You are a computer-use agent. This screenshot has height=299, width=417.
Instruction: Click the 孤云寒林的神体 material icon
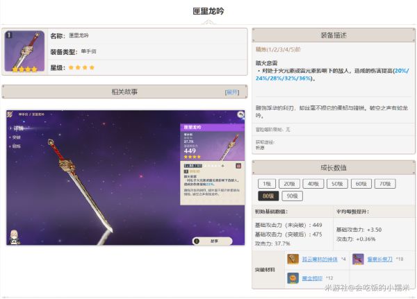click(x=293, y=259)
